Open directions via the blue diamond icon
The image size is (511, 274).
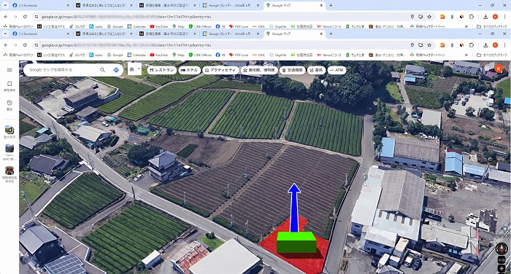click(x=116, y=70)
